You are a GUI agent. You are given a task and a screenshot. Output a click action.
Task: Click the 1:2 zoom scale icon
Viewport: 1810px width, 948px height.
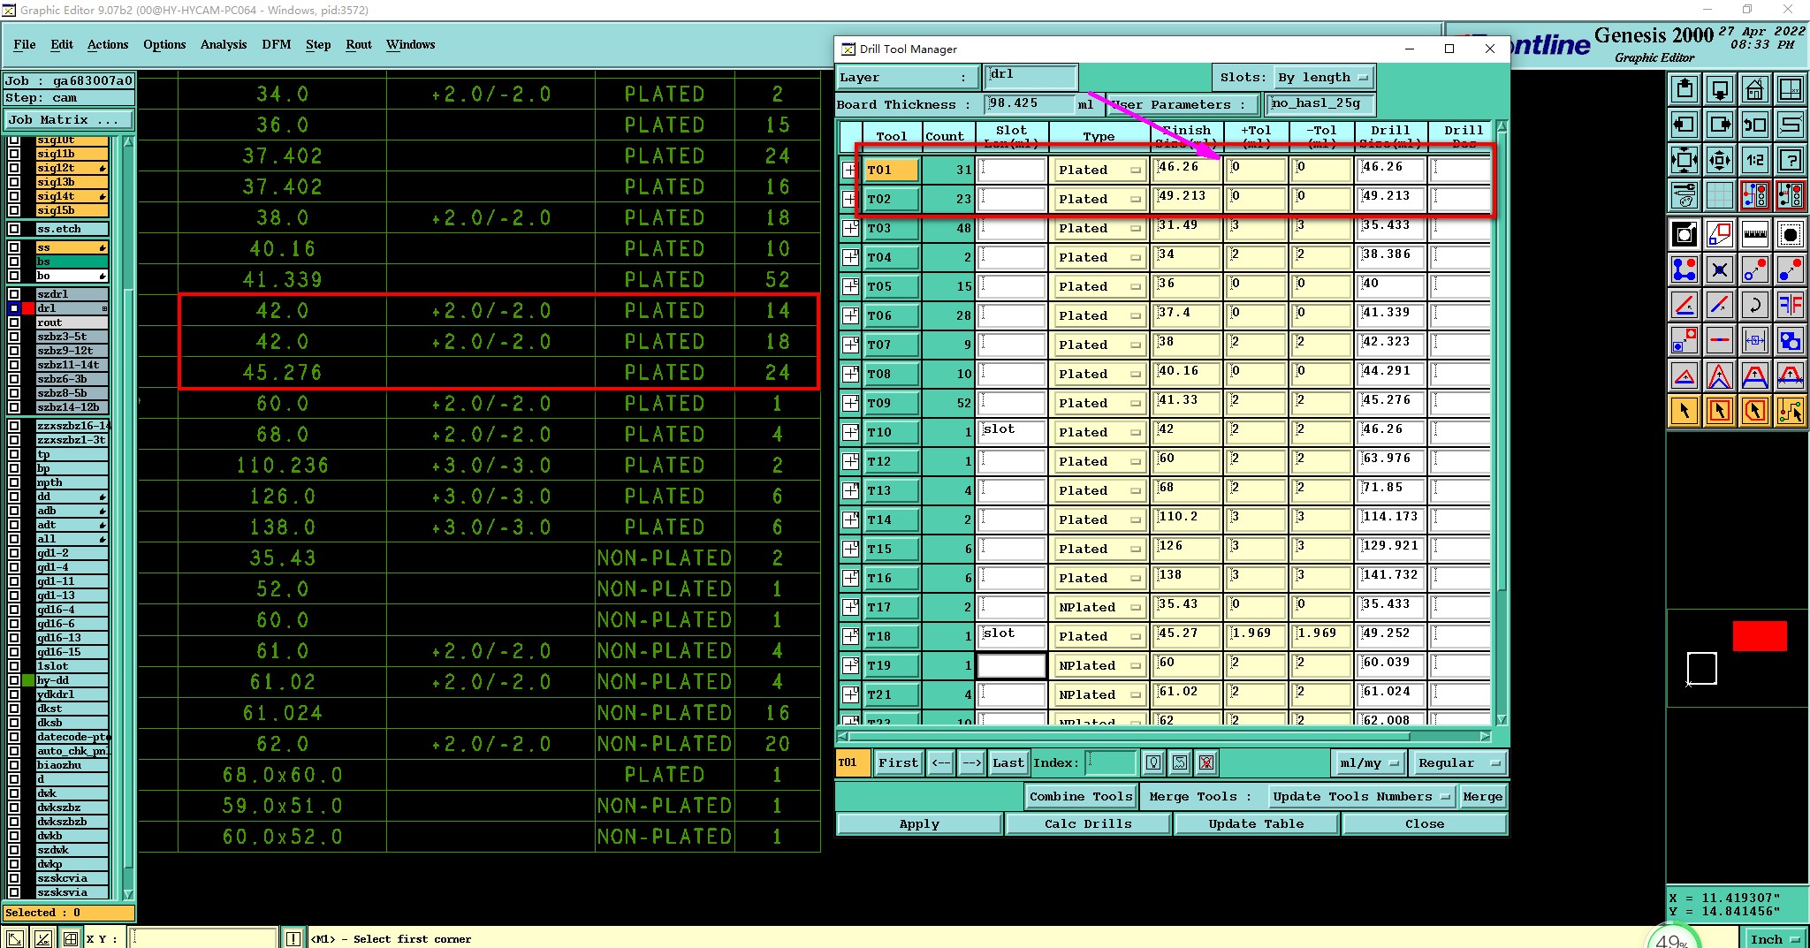pos(1754,160)
